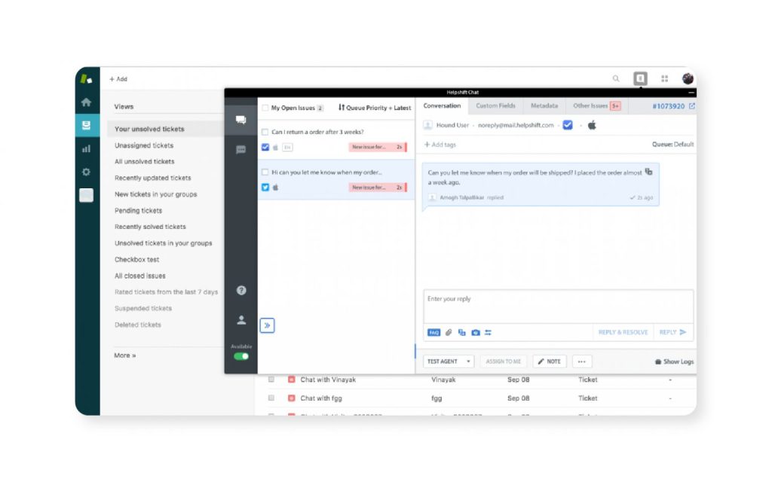Open the Chat with fgg ticket
Viewport: 772px width, 482px height.
[x=321, y=398]
